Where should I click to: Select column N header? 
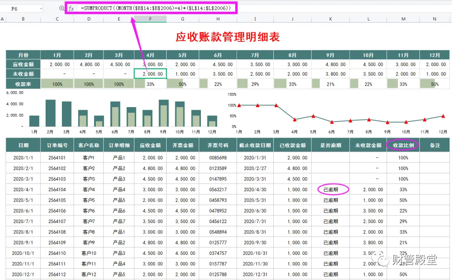[x=434, y=19]
